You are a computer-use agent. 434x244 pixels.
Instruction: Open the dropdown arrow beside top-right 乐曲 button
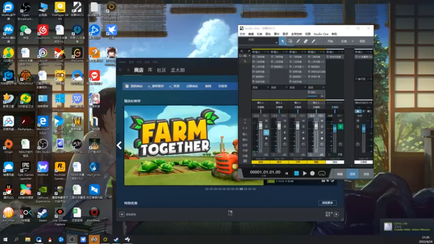352,41
